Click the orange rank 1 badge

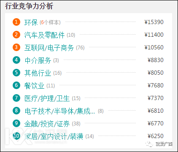pos(16,22)
